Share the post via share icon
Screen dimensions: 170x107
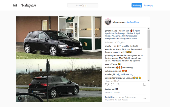tap(118, 85)
